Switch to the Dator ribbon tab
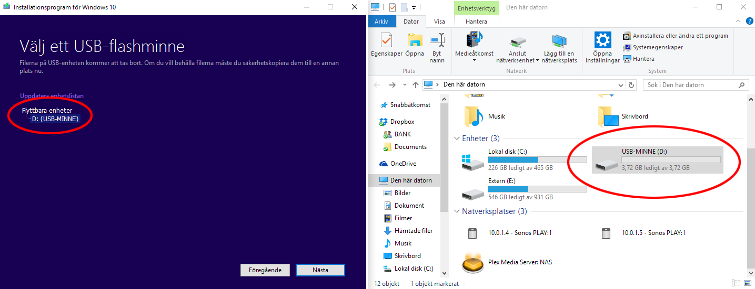 411,22
